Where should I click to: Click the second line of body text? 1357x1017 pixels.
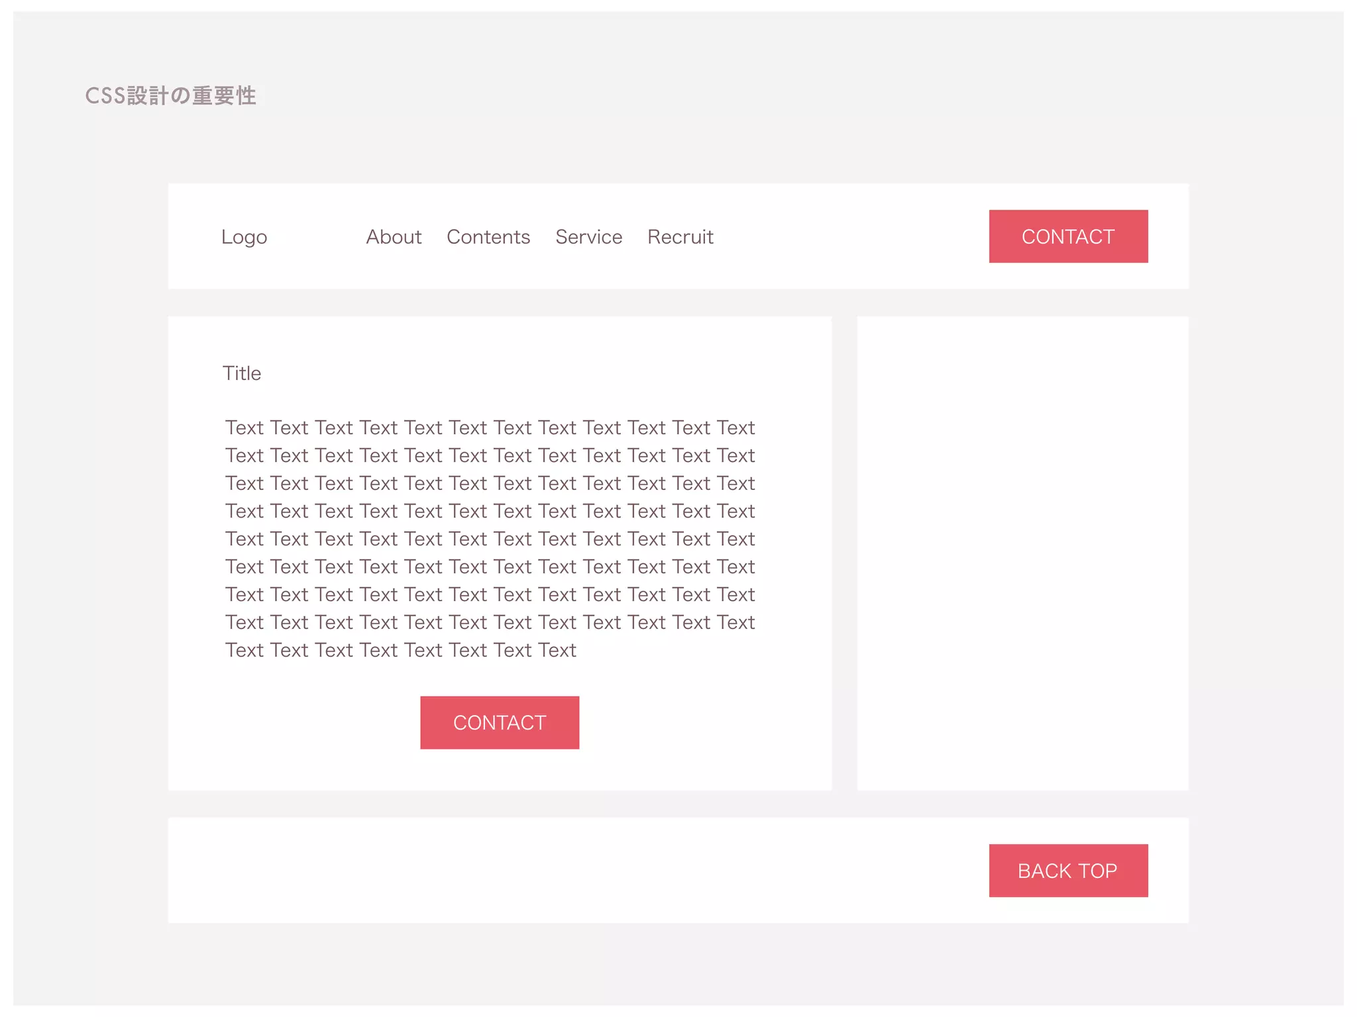[490, 456]
